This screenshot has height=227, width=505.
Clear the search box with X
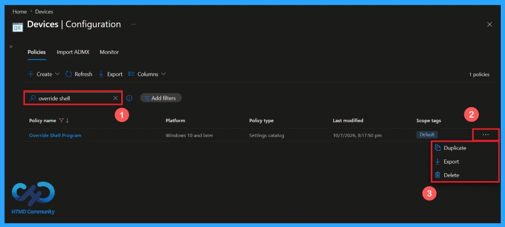click(x=115, y=98)
